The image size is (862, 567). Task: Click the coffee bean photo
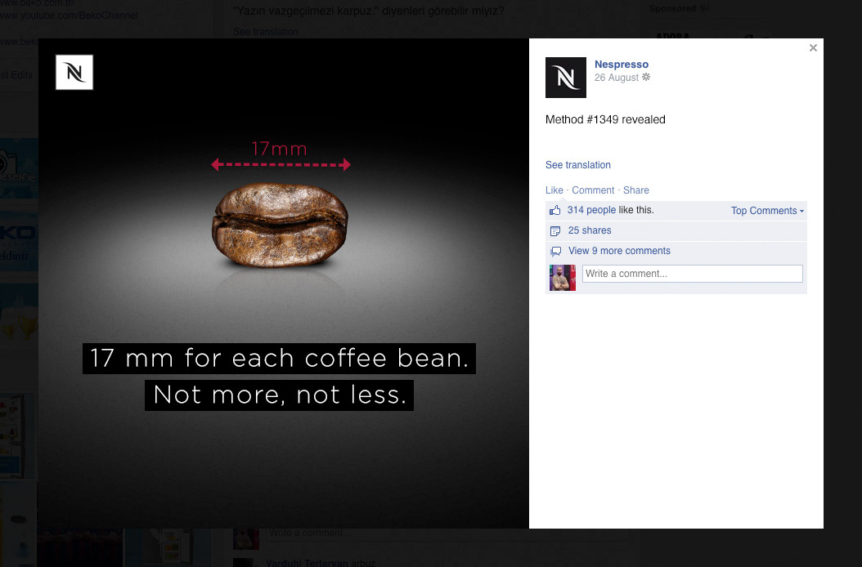point(280,225)
